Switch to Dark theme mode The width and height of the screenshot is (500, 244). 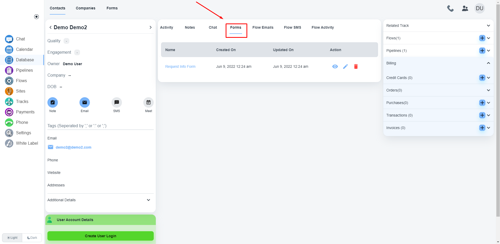(32, 238)
